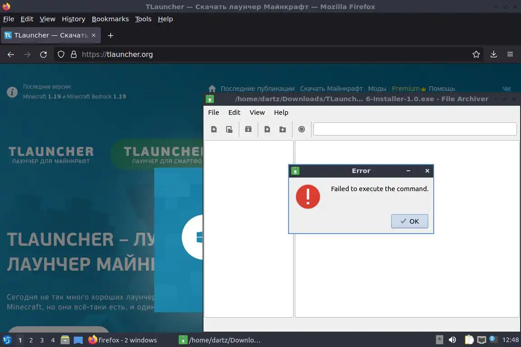Open Edit menu in File Archiver
The height and width of the screenshot is (347, 521).
[234, 112]
